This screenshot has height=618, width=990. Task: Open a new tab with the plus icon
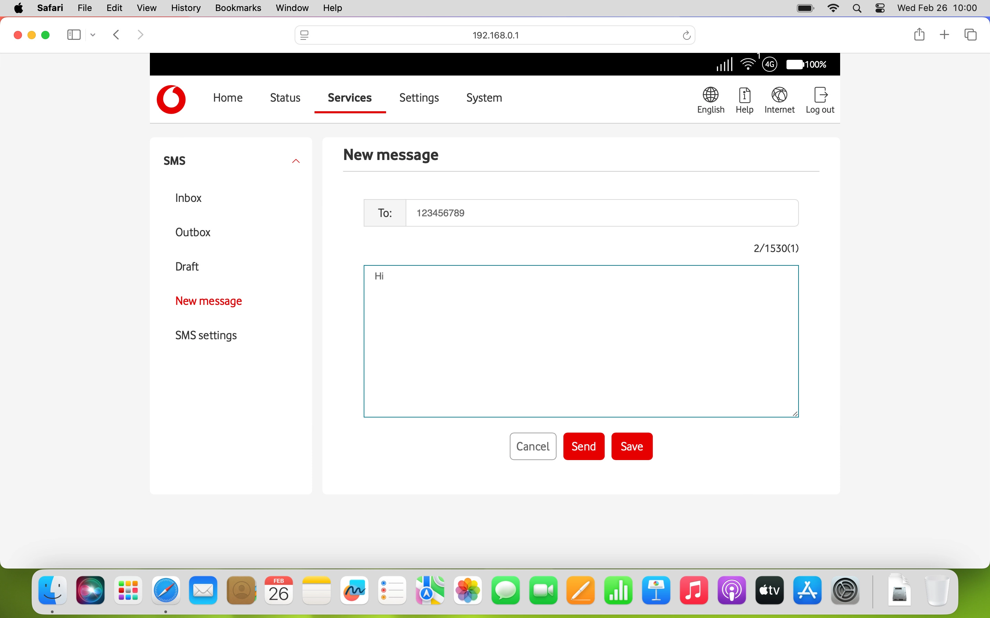(945, 34)
